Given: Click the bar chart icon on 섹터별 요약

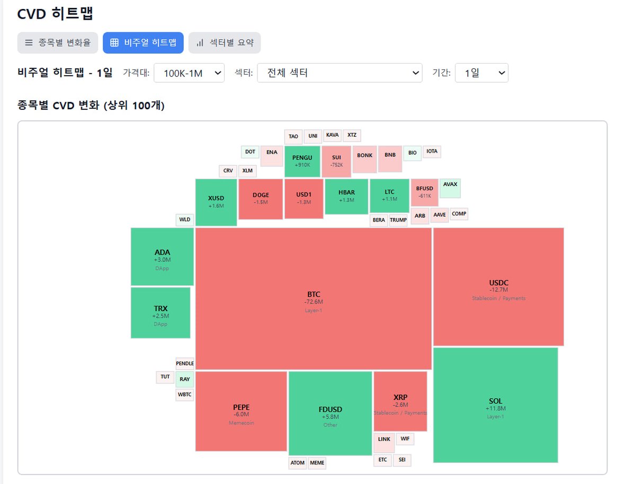Looking at the screenshot, I should pyautogui.click(x=200, y=43).
